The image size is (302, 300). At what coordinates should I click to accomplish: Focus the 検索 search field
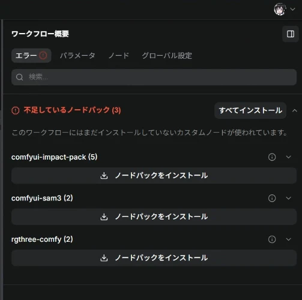pos(154,77)
